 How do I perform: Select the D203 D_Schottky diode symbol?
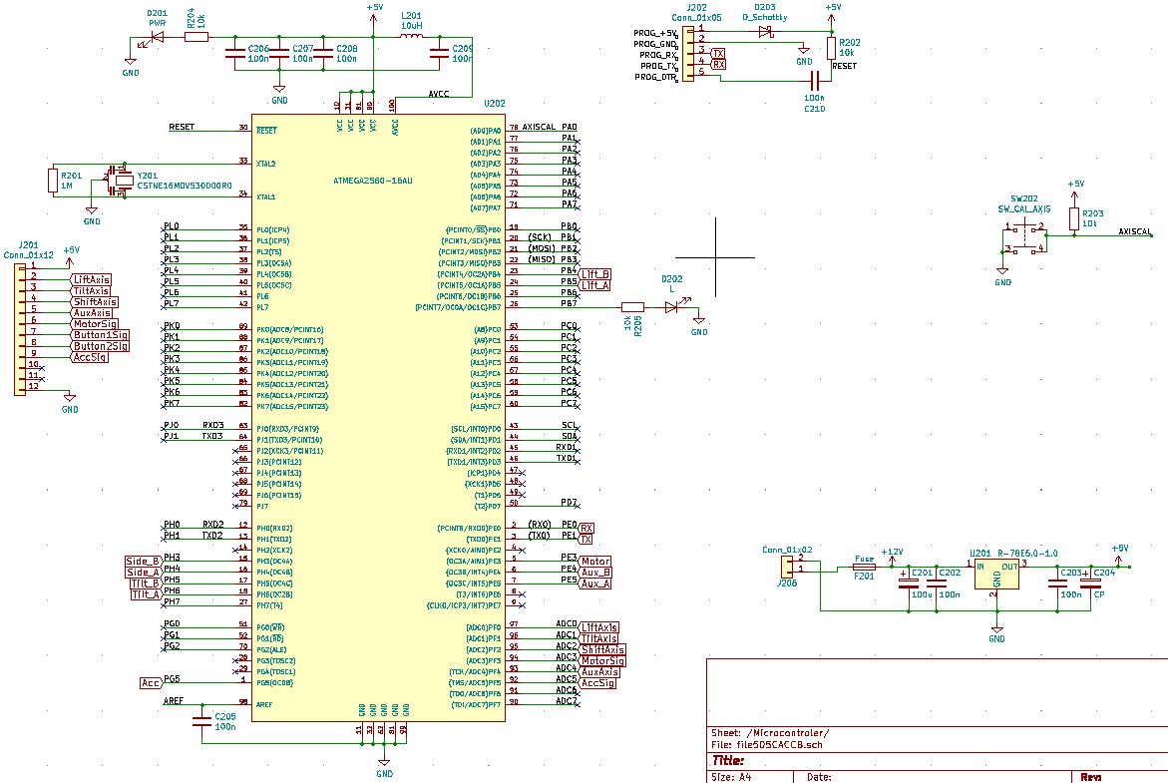pos(765,32)
